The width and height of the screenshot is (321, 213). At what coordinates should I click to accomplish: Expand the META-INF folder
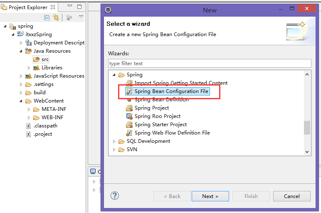point(29,109)
